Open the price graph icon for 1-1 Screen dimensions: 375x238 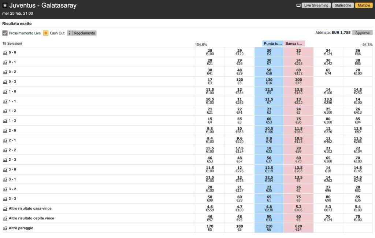5,101
